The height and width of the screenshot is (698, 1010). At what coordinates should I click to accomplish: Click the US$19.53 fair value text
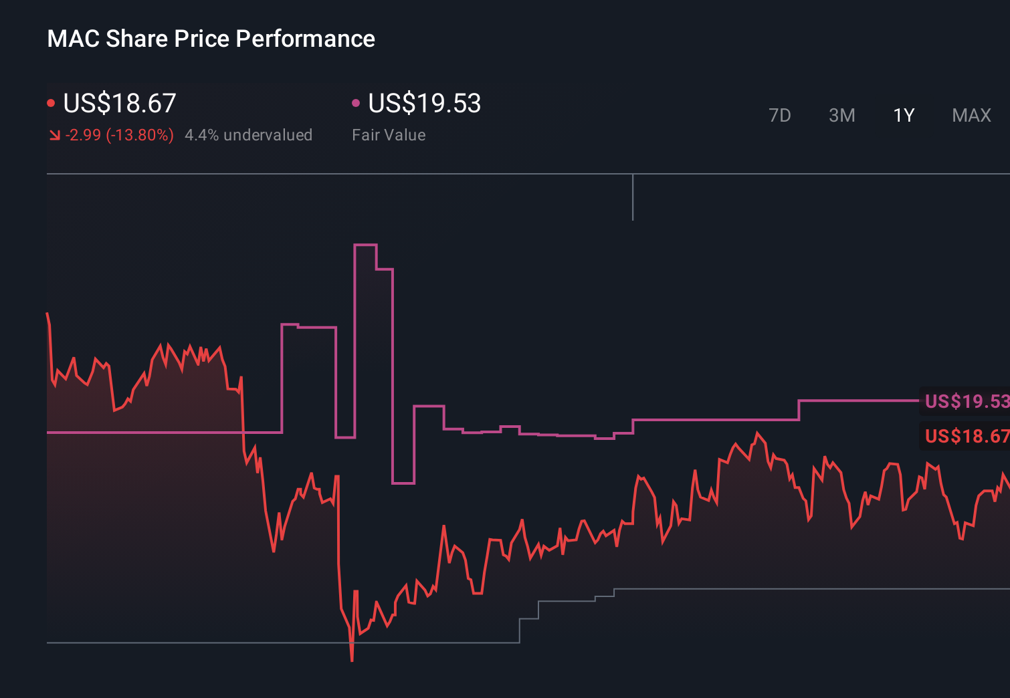[x=424, y=103]
